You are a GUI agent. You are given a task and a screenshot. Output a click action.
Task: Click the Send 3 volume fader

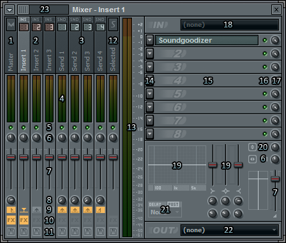point(87,157)
